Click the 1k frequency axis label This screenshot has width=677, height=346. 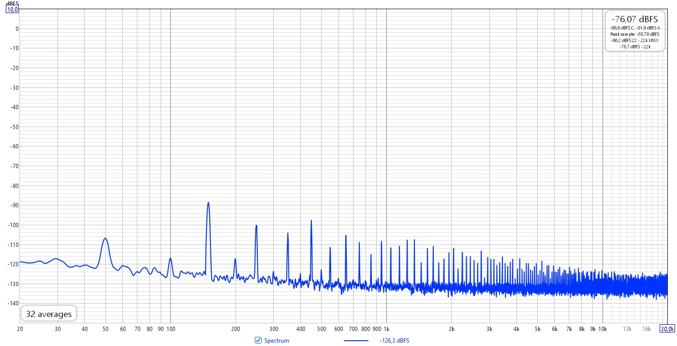click(386, 329)
